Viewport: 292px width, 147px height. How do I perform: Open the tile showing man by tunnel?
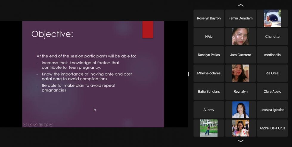tap(272, 18)
